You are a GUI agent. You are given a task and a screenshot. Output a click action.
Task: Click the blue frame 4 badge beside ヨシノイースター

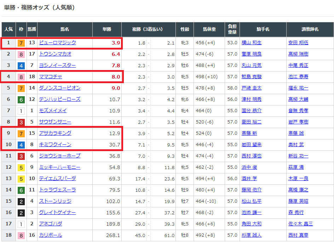pyautogui.click(x=21, y=65)
